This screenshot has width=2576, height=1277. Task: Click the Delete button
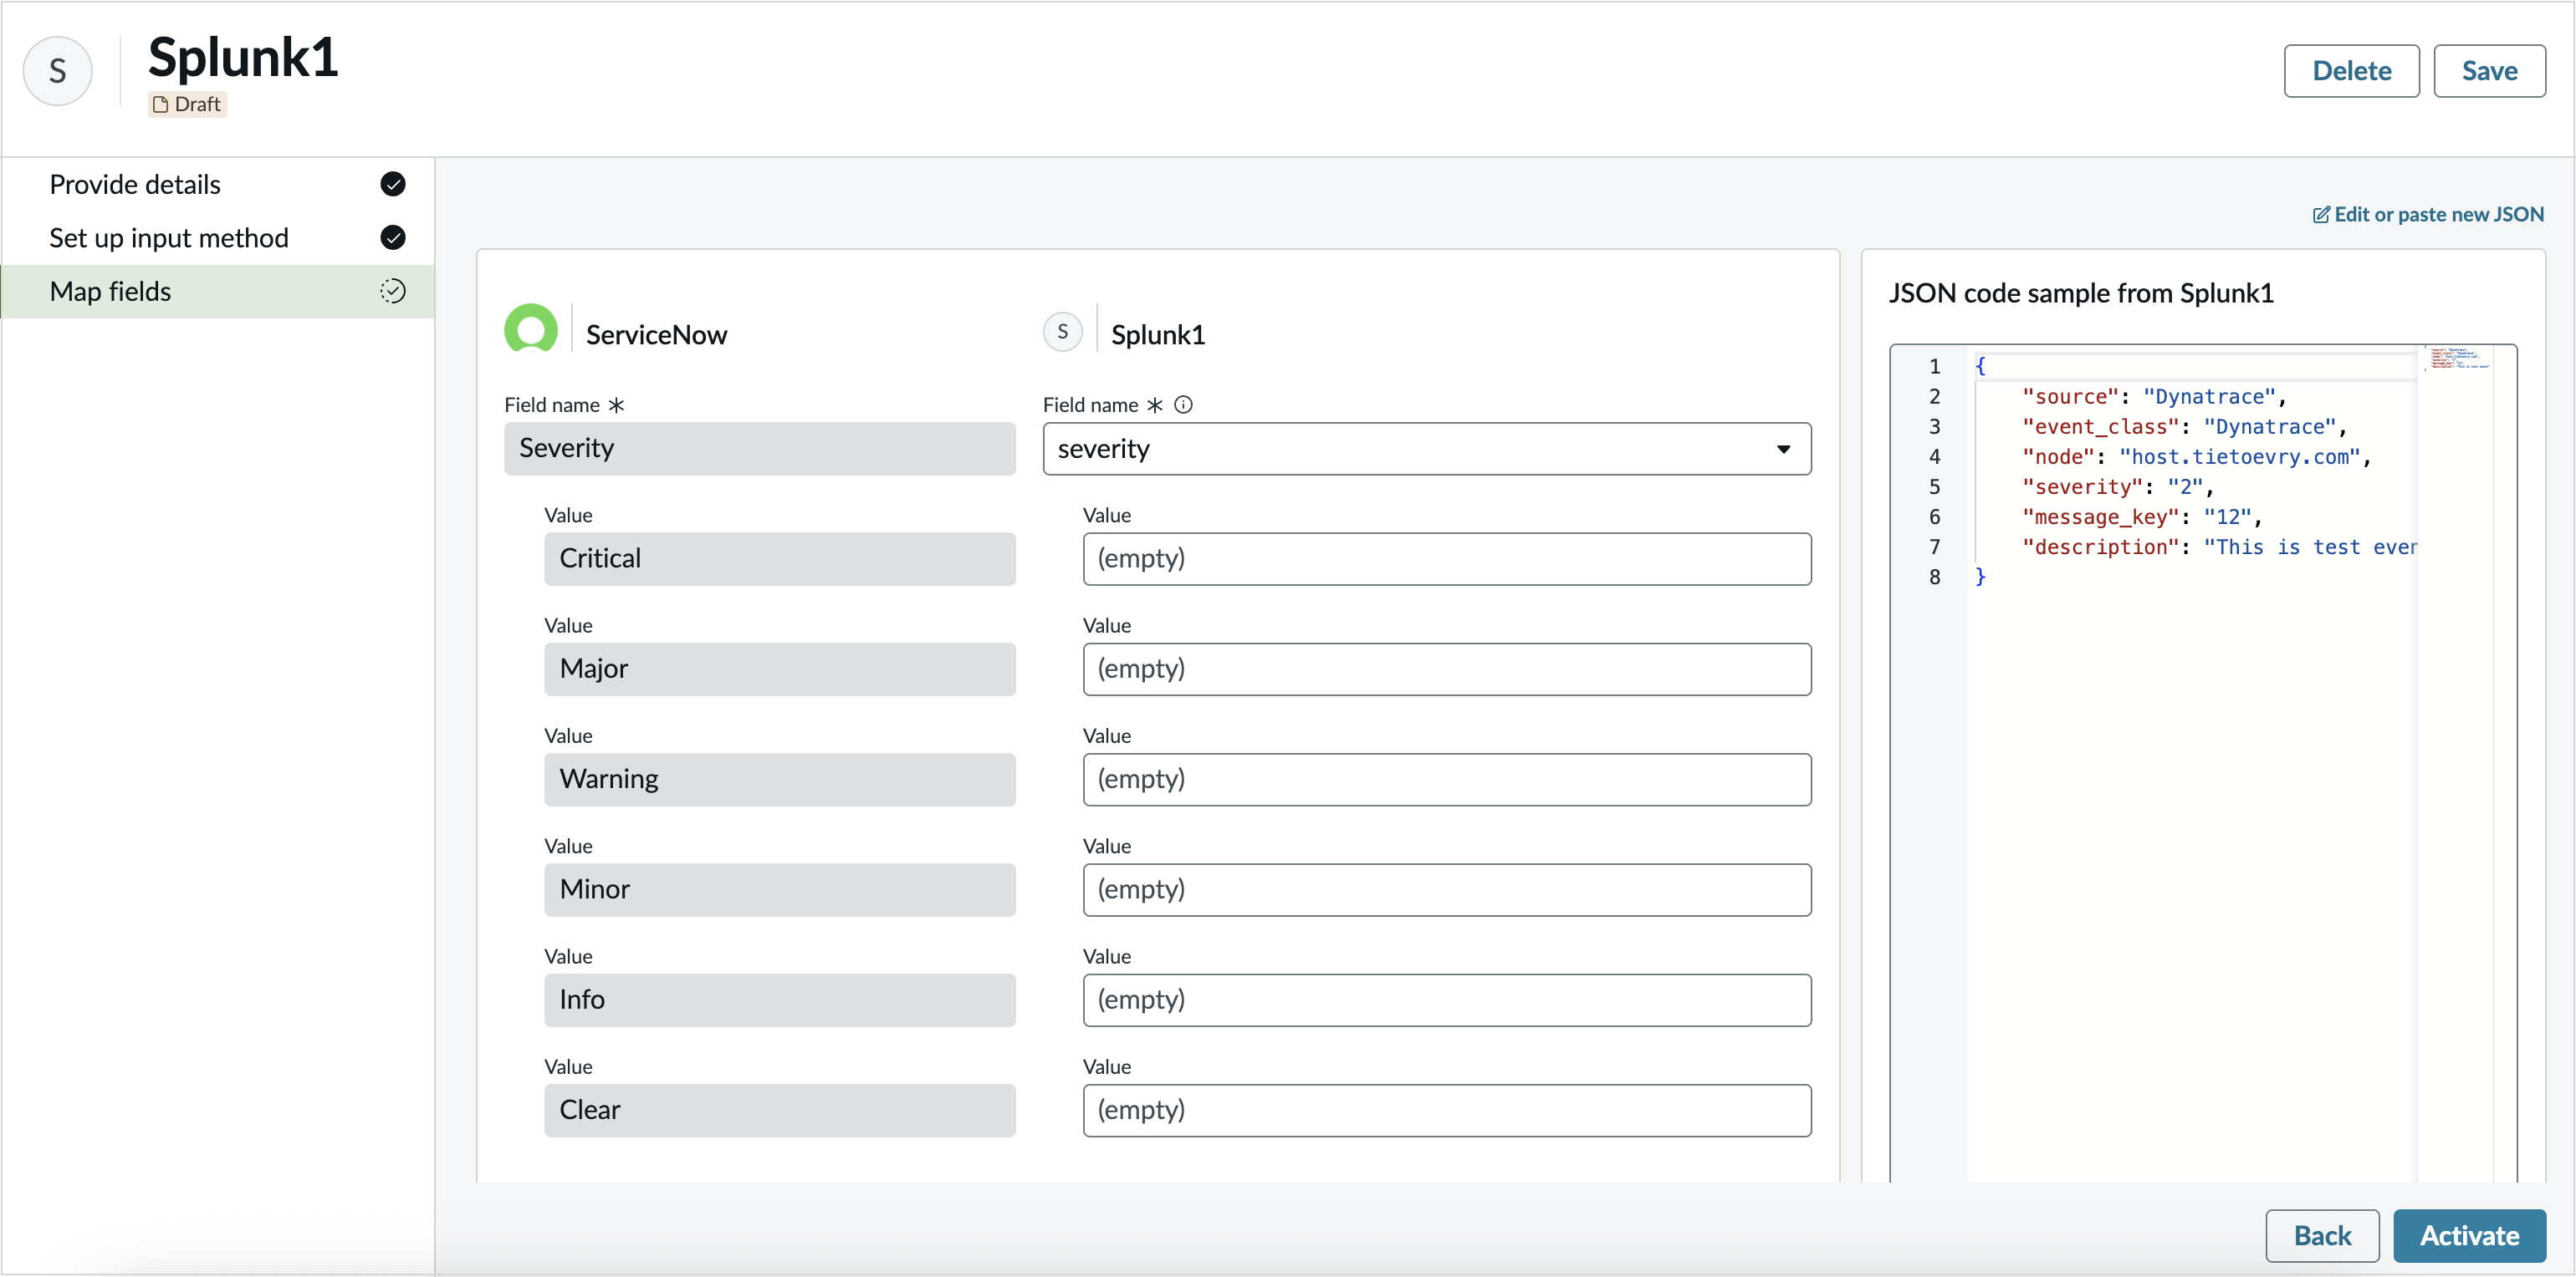[x=2351, y=71]
